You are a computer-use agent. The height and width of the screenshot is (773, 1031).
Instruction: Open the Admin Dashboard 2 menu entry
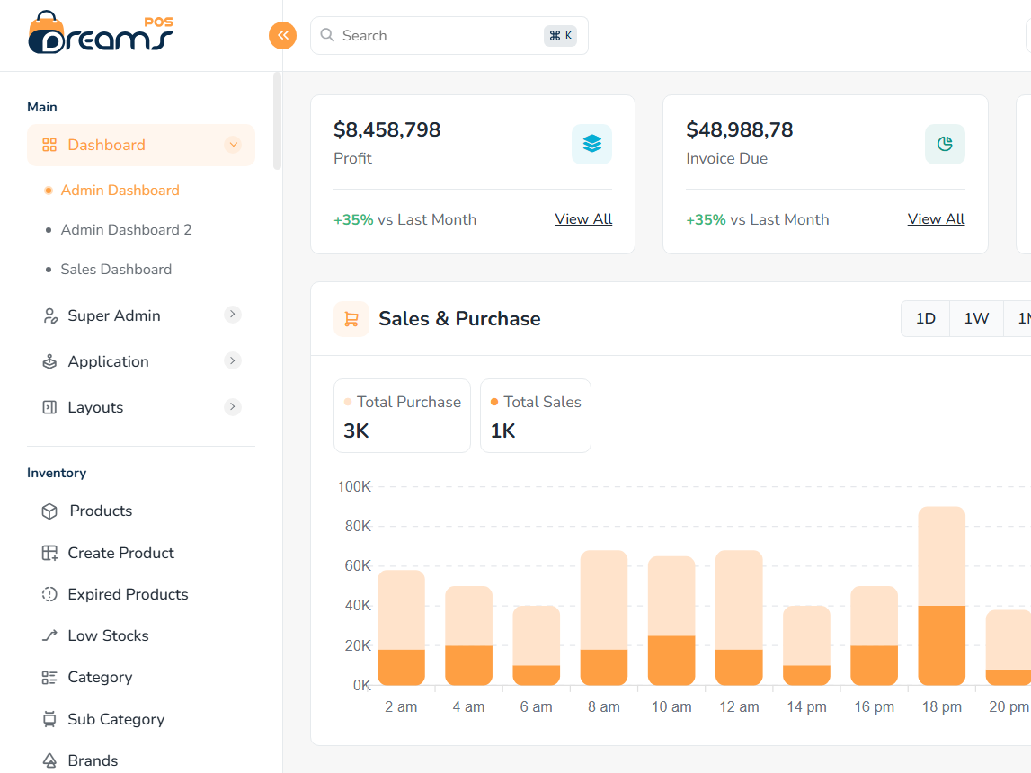[125, 229]
